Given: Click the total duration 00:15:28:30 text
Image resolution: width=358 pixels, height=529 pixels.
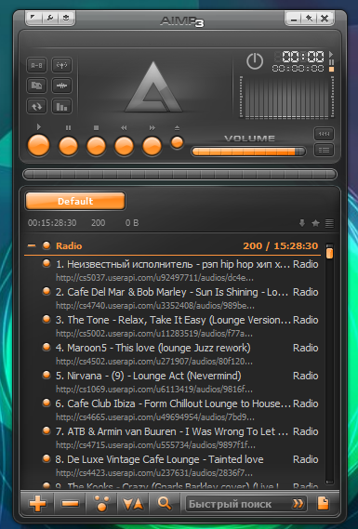Looking at the screenshot, I should point(52,223).
